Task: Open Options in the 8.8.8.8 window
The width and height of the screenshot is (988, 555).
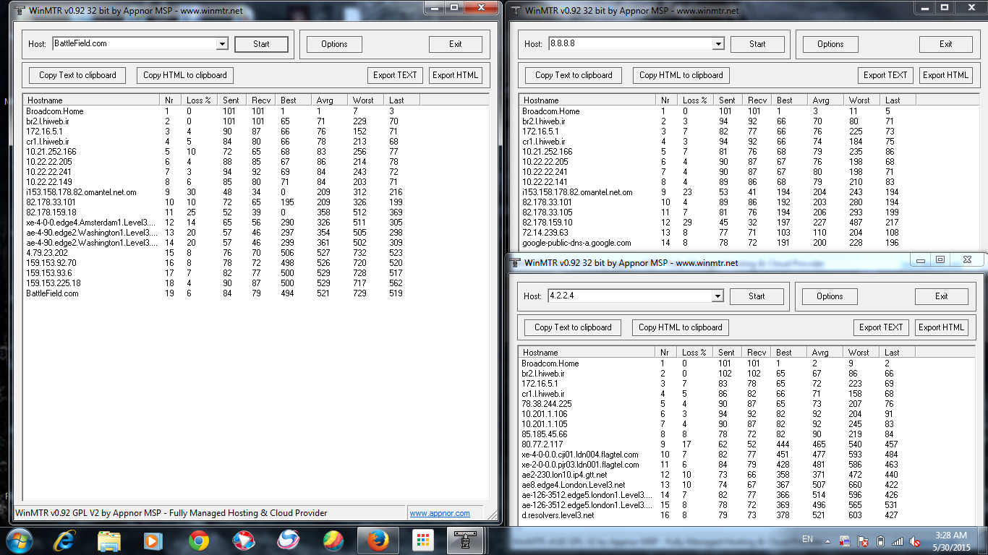Action: 830,44
